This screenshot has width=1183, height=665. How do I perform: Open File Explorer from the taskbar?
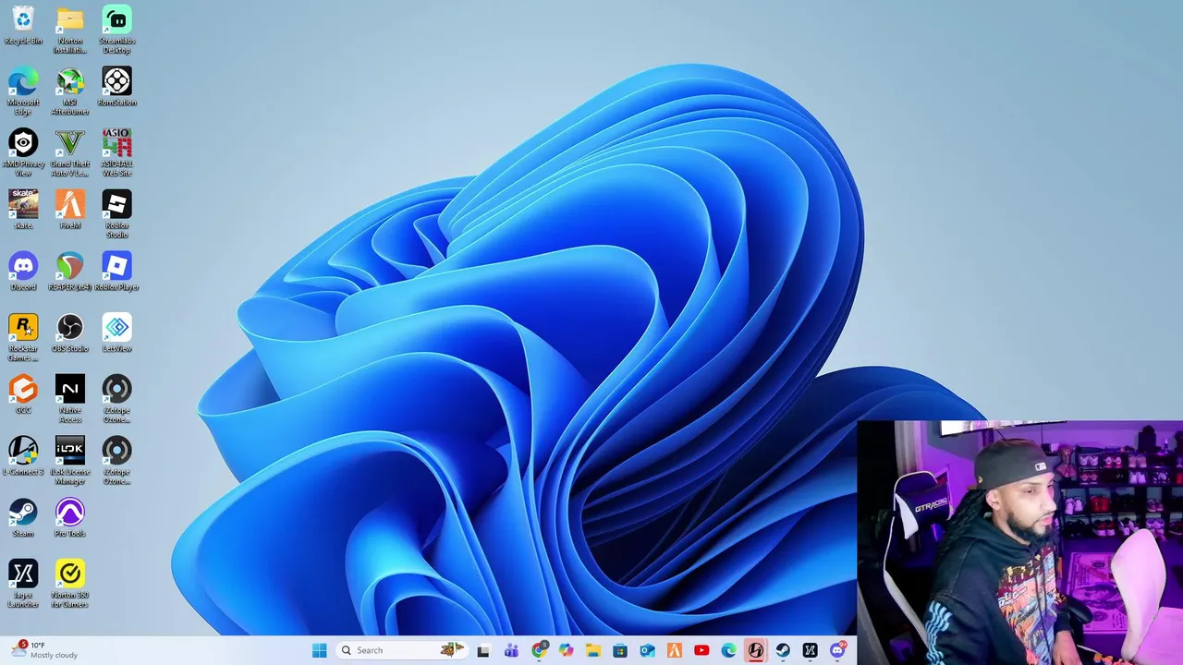tap(593, 650)
